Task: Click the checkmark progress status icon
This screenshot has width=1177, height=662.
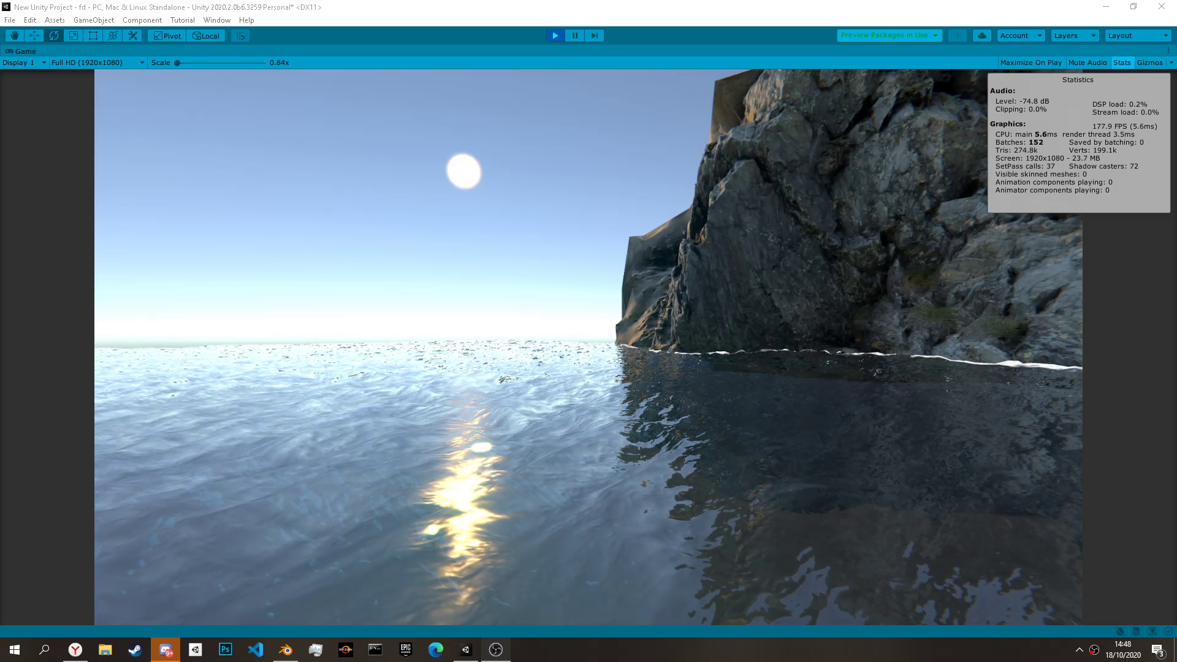Action: coord(1168,631)
